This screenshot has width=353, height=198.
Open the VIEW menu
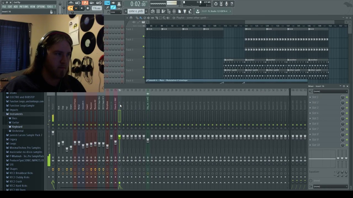(33, 7)
